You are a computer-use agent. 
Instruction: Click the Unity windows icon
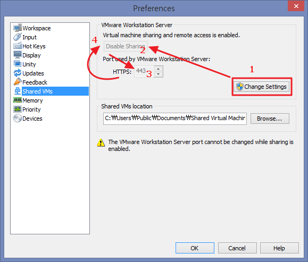coord(18,64)
